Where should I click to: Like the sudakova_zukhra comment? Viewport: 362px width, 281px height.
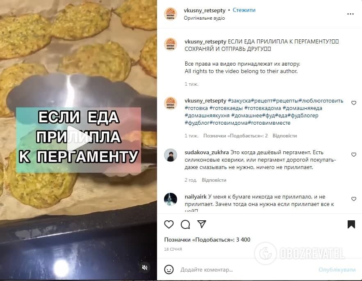(353, 154)
